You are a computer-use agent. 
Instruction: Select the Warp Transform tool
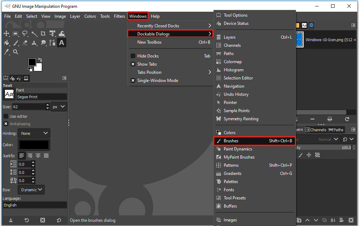(62, 34)
